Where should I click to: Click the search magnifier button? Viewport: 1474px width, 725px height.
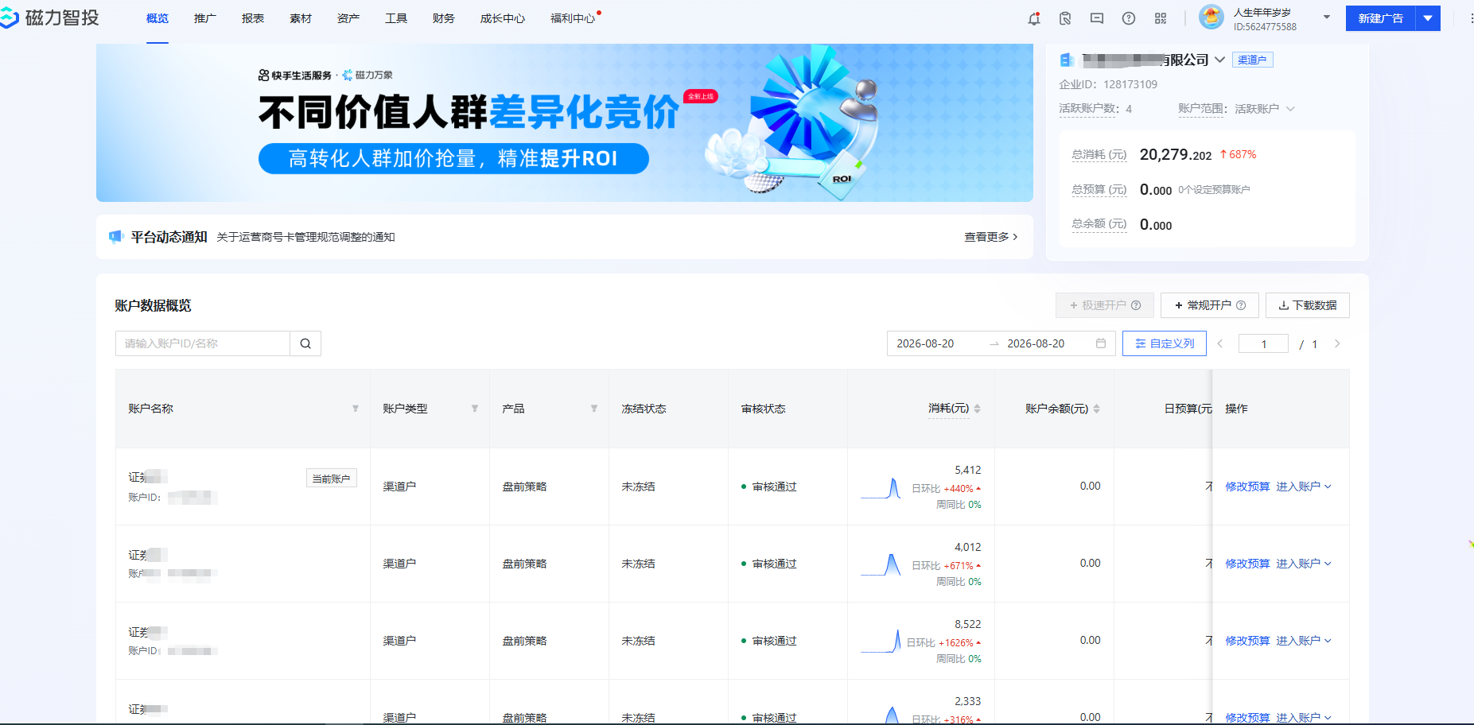pos(305,343)
